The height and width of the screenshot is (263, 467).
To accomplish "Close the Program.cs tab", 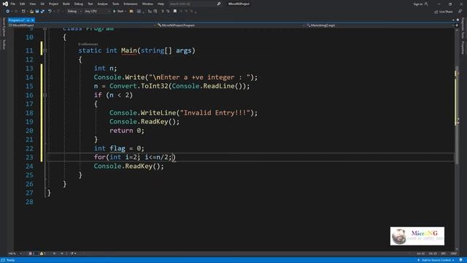I will (32, 20).
